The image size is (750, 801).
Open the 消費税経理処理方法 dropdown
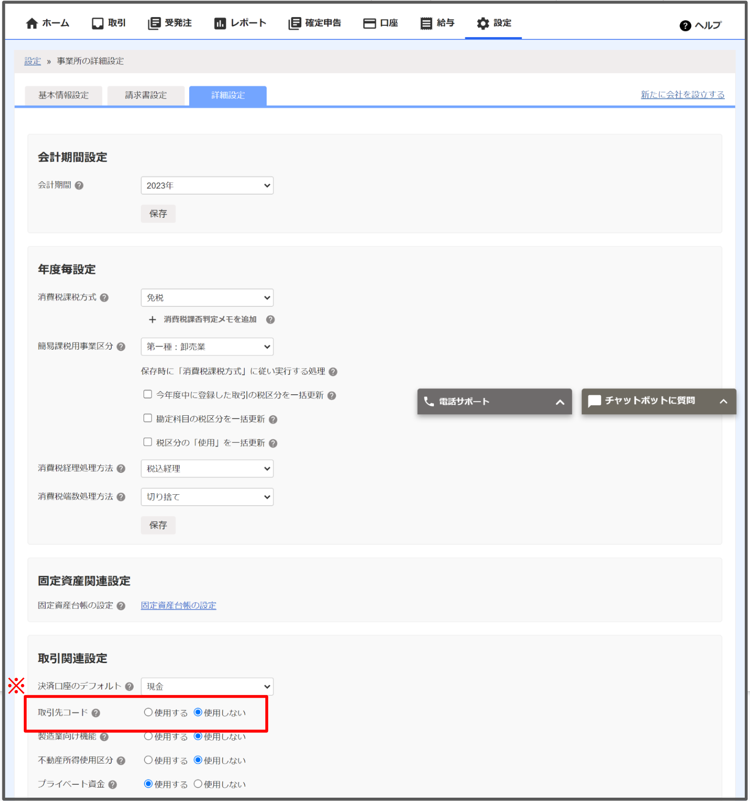pos(207,469)
